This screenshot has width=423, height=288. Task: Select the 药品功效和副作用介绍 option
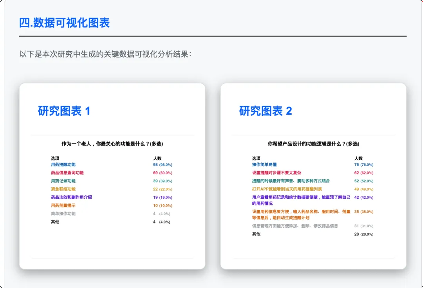coord(71,198)
